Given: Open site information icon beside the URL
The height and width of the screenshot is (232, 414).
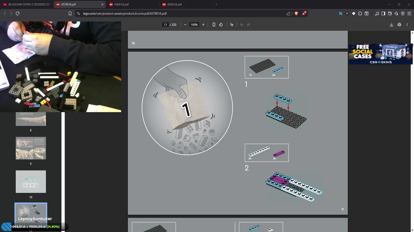Looking at the screenshot, I should (x=78, y=14).
